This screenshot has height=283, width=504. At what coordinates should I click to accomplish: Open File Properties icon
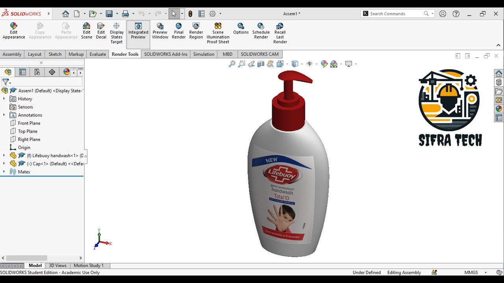click(202, 14)
